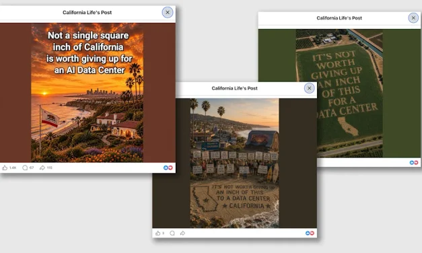Viewport: 422px width, 253px height.
Task: Select the '3' like count on the beach post
Action: tap(163, 233)
